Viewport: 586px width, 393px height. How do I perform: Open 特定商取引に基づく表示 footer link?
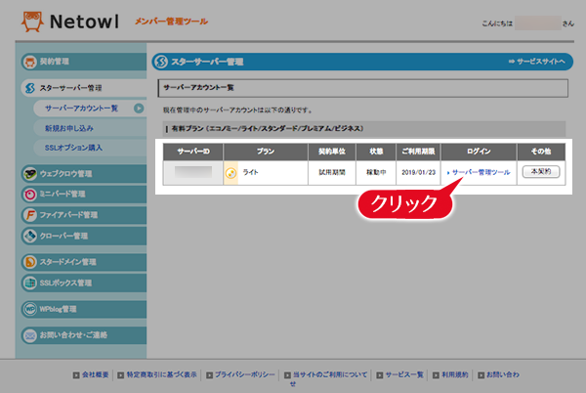tap(161, 374)
